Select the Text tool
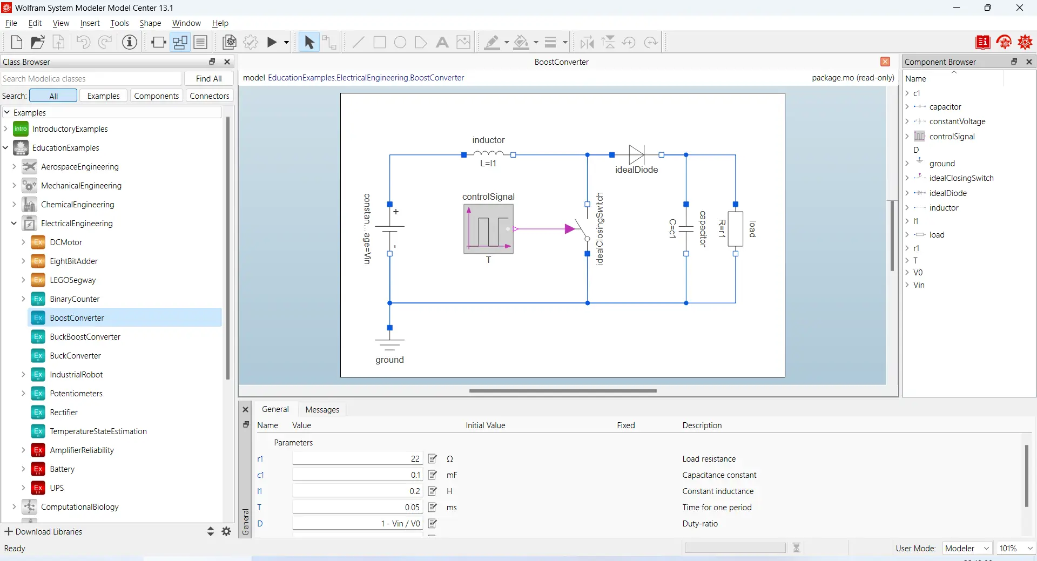This screenshot has width=1037, height=561. 442,42
